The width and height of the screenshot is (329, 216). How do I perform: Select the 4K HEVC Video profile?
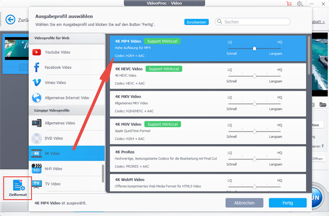208,76
